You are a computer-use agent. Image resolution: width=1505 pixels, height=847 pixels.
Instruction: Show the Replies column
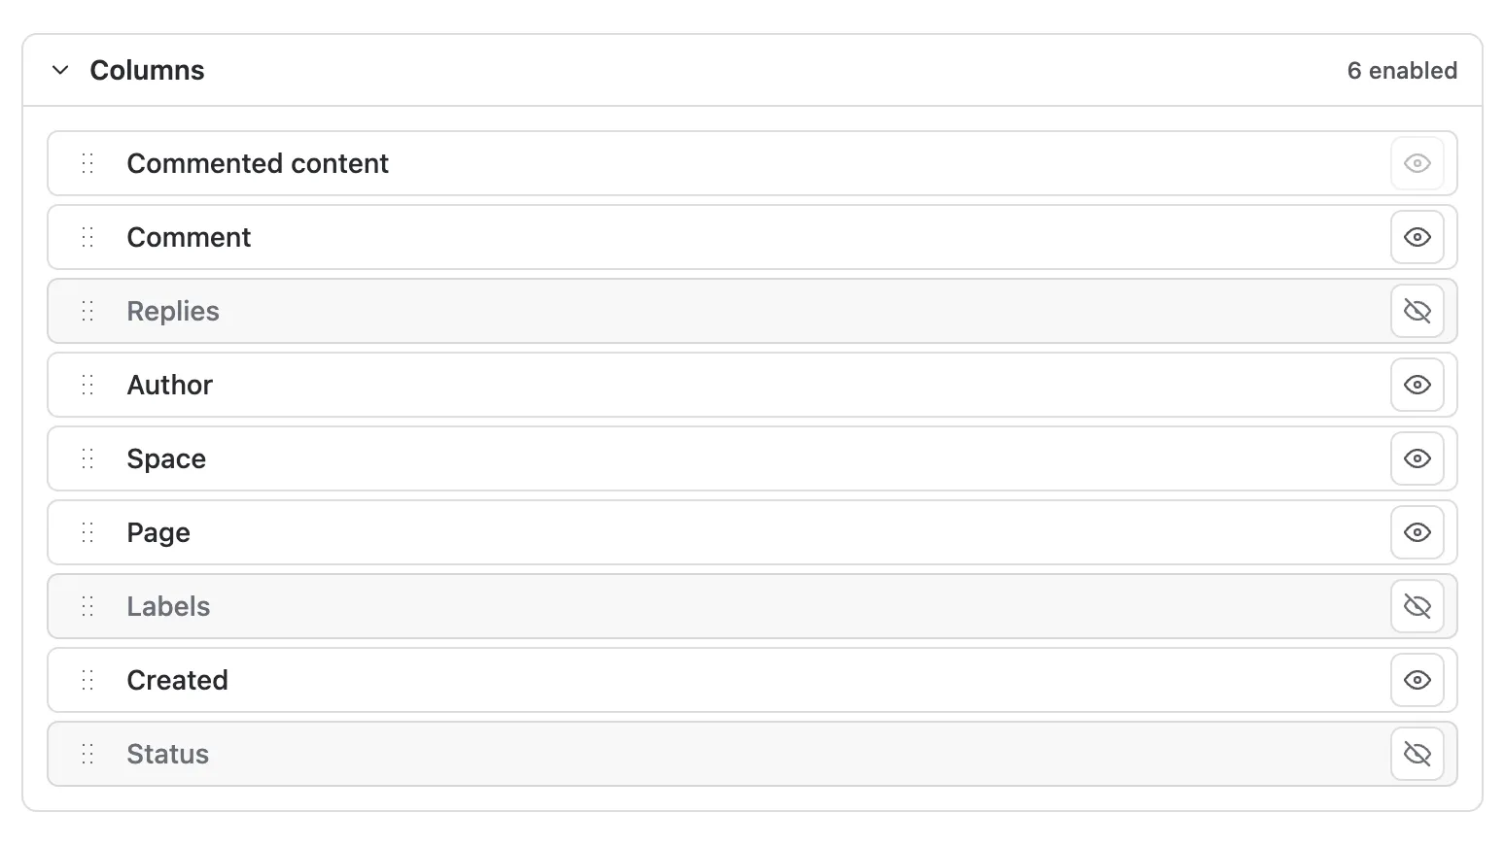[x=1417, y=311]
